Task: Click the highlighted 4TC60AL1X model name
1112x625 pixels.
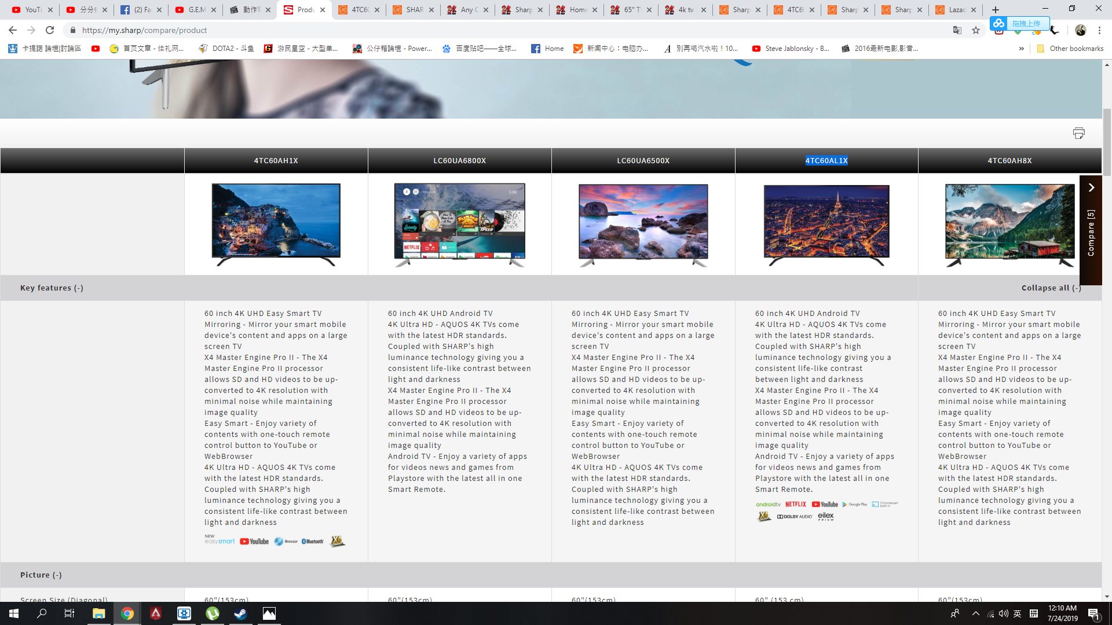Action: 826,161
